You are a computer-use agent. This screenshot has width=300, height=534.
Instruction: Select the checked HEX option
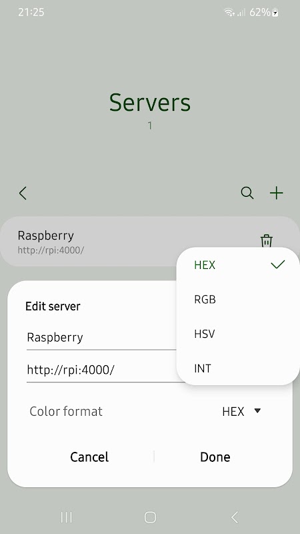pyautogui.click(x=238, y=265)
